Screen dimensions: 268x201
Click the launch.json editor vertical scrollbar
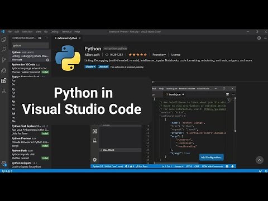coord(235,115)
